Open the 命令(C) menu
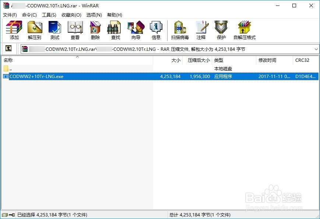This screenshot has width=320, height=219. tap(29, 15)
